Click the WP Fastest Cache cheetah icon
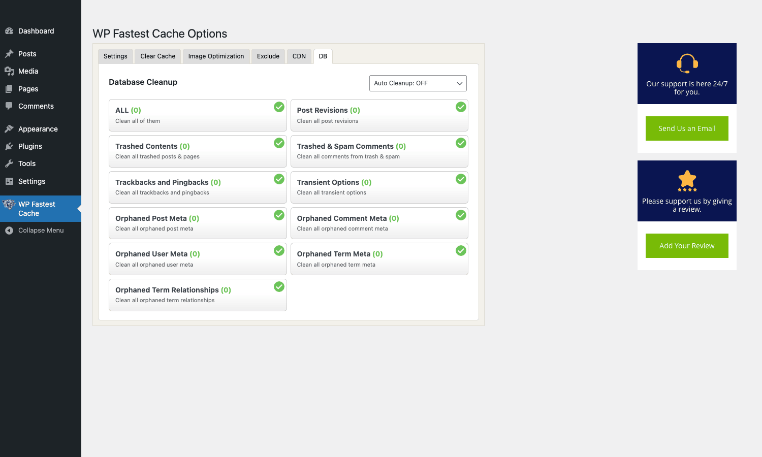This screenshot has width=762, height=457. point(9,205)
